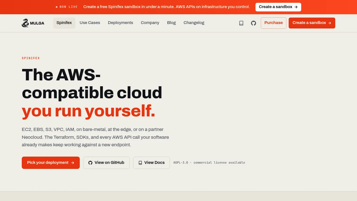The width and height of the screenshot is (357, 201).
Task: Click the MULGA wordmark text
Action: tap(37, 23)
